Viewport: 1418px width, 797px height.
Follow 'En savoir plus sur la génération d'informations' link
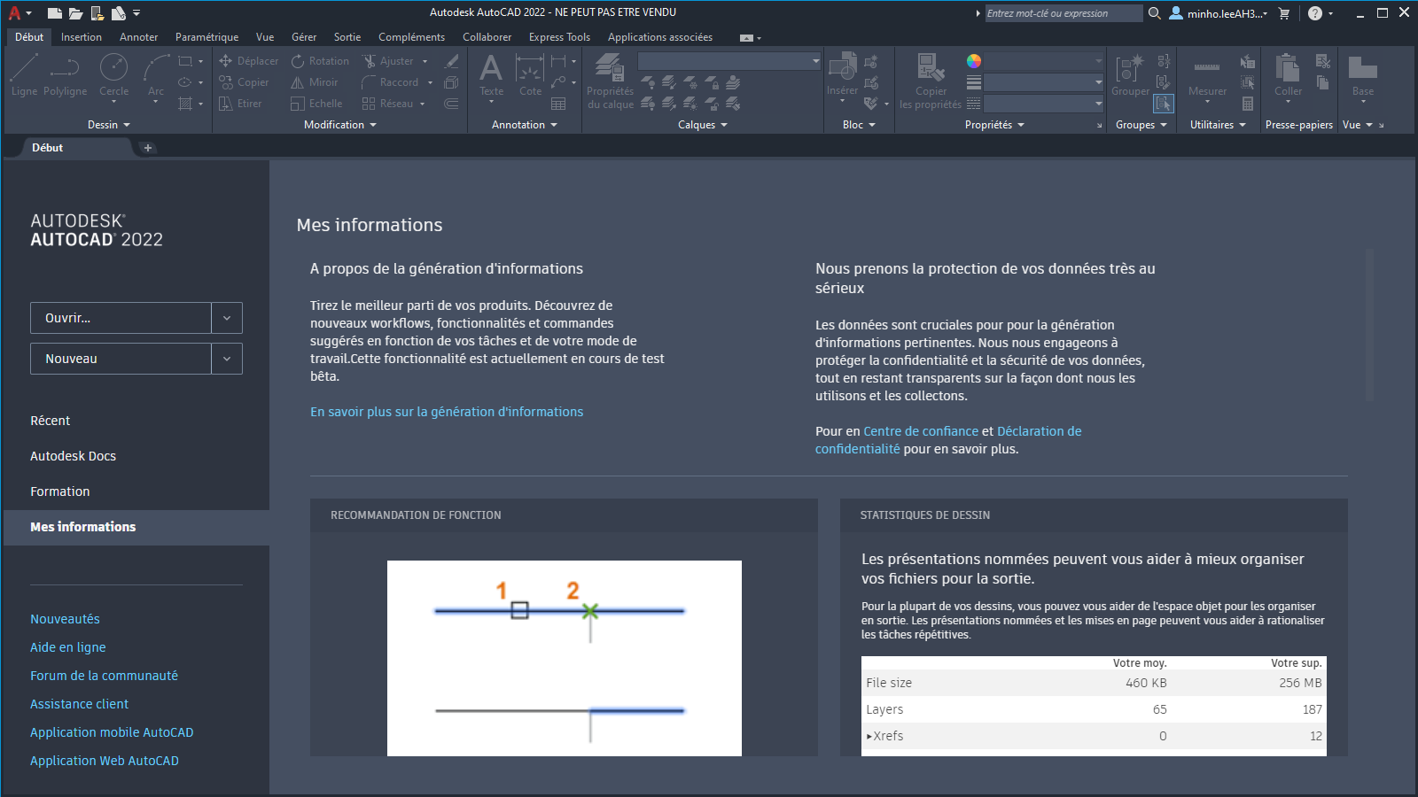click(447, 412)
